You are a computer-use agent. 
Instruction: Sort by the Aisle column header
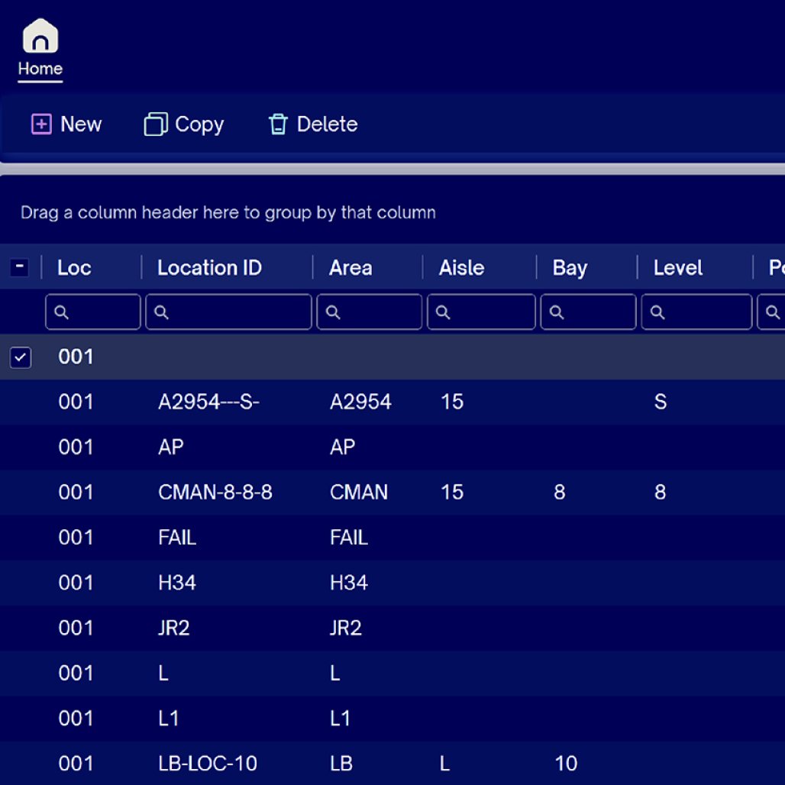461,268
